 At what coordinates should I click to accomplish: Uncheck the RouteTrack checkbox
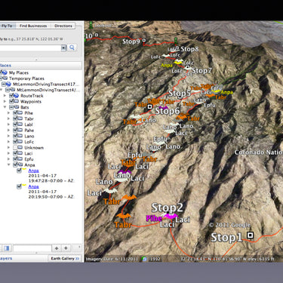coord(11,96)
